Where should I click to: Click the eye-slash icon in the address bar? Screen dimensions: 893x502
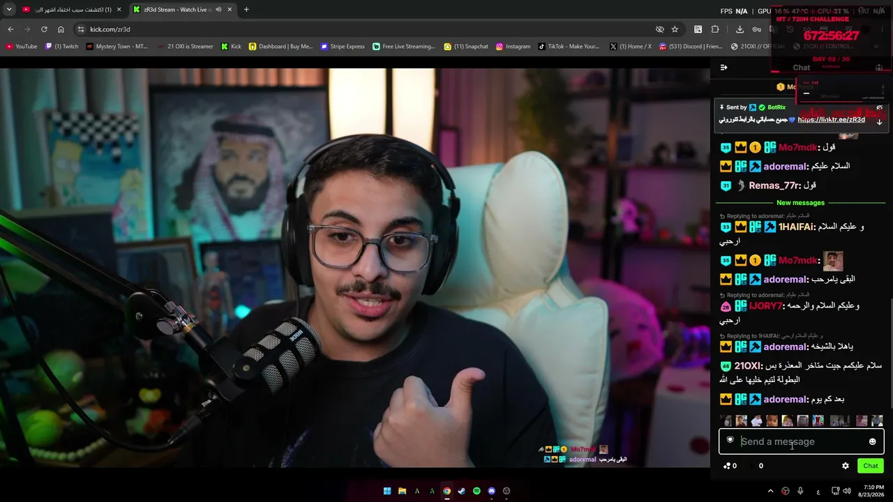coord(659,29)
